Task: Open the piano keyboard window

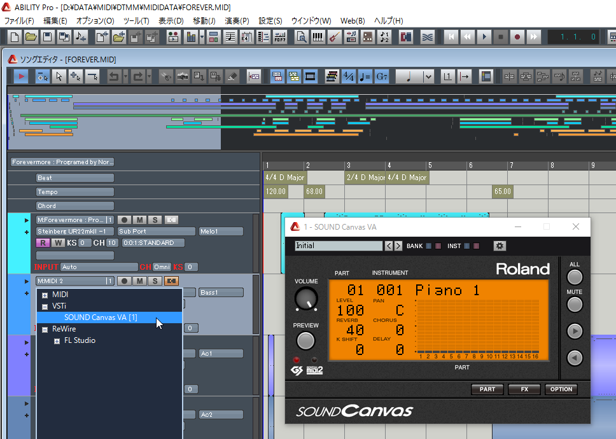Action: (x=318, y=37)
